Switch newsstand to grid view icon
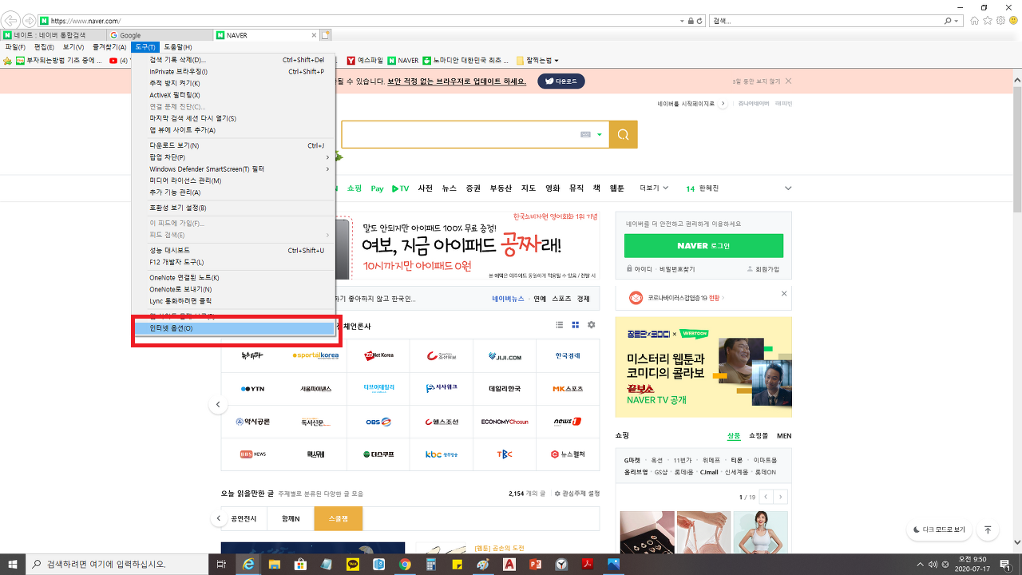This screenshot has height=575, width=1022. coord(575,325)
